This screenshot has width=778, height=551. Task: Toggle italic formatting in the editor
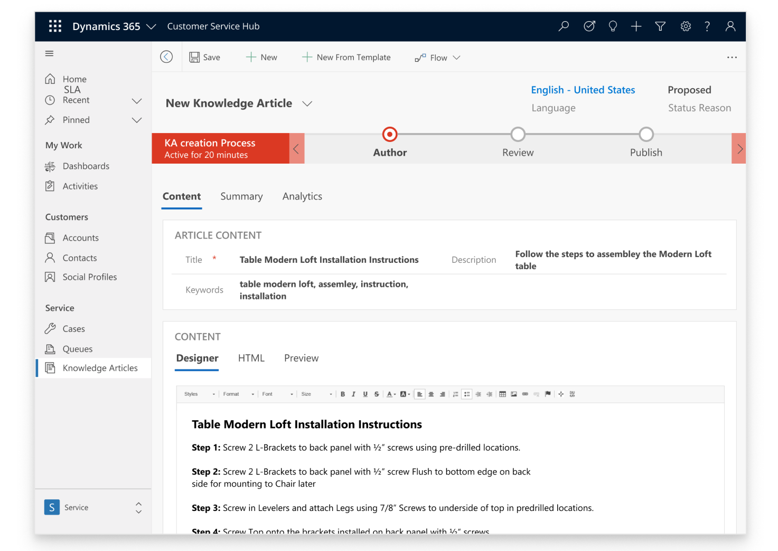354,394
